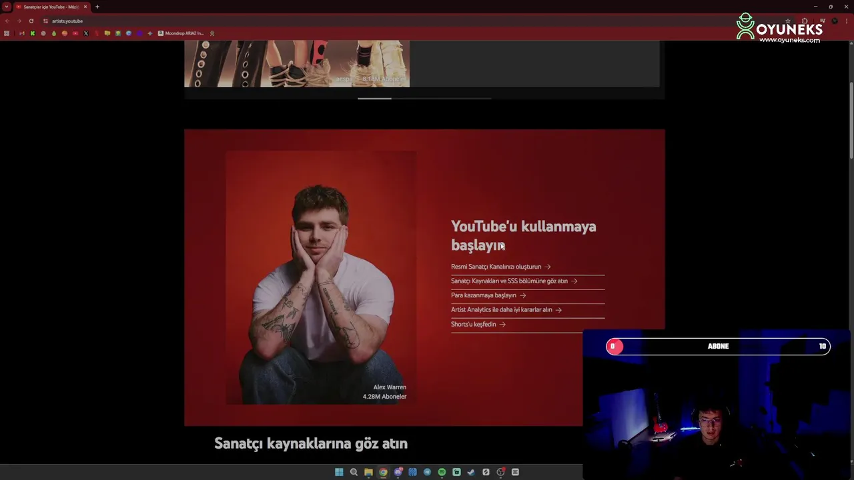854x480 pixels.
Task: Click the 'YouTube'u kullanmaya başlayın' heading
Action: [x=523, y=235]
